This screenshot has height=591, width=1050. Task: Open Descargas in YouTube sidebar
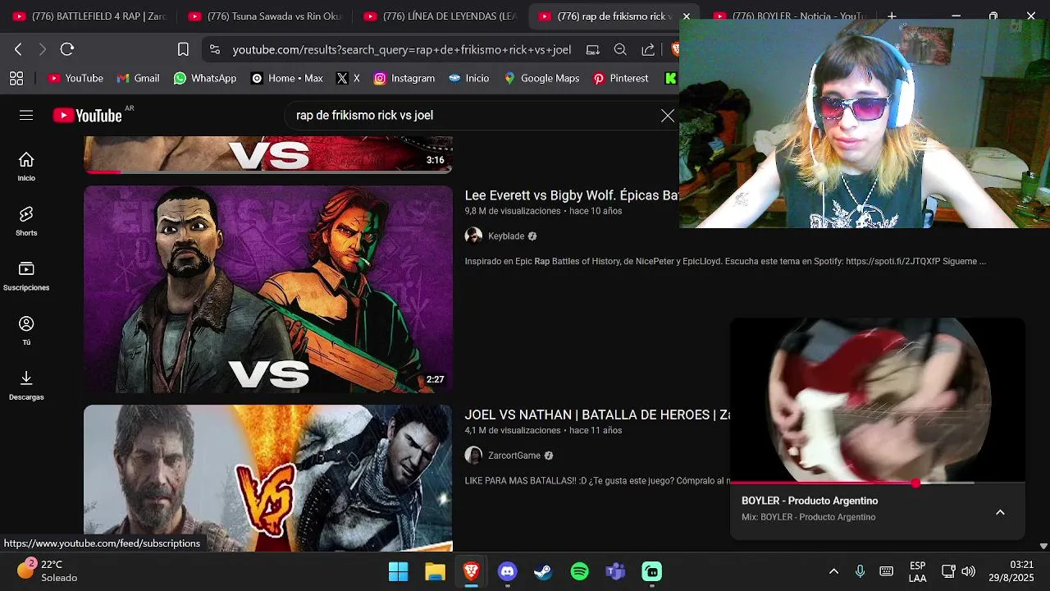26,386
